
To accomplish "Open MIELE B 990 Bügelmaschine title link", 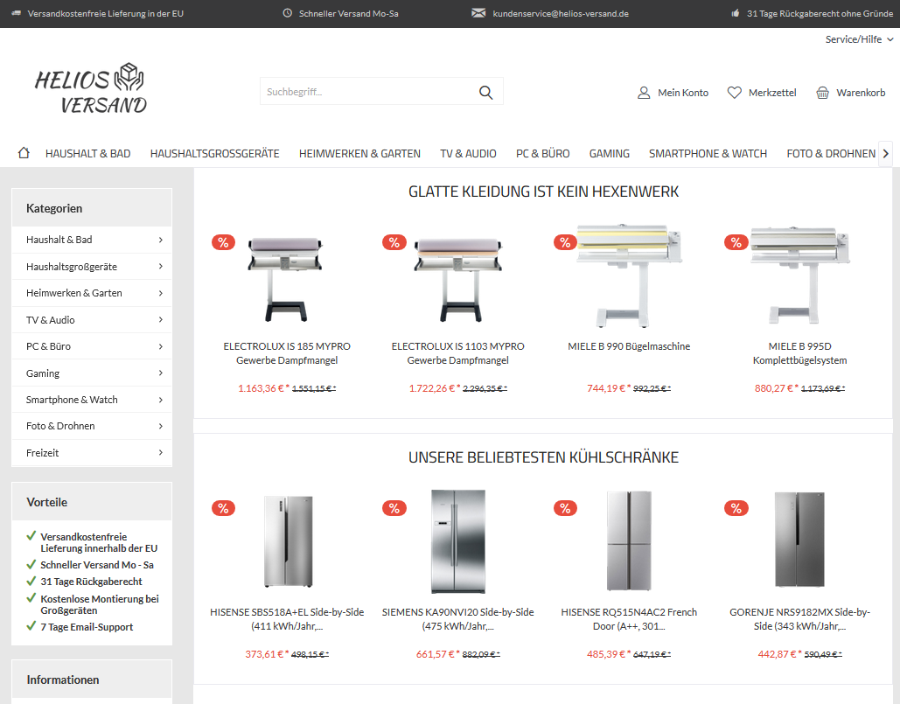I will pos(629,346).
